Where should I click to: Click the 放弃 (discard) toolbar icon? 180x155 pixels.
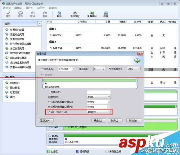click(x=20, y=14)
